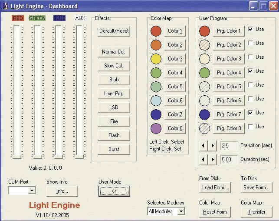
Task: Click the hatched Prg. Color 2 swatch
Action: click(204, 45)
